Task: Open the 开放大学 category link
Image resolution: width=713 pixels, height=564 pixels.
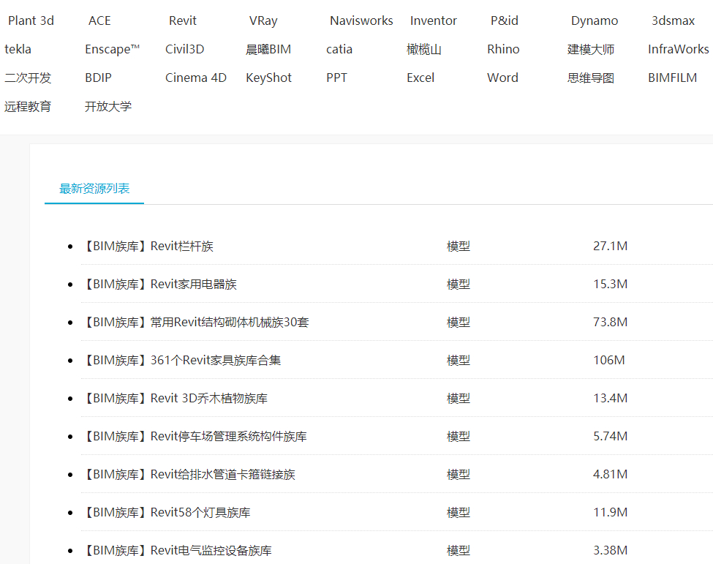Action: [108, 106]
